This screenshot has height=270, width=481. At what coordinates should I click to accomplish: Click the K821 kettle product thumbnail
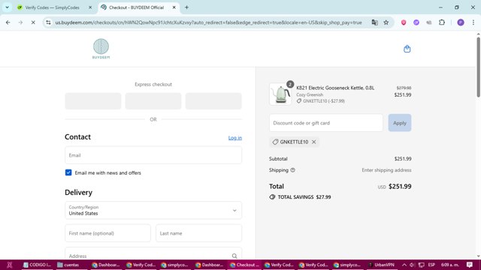pos(280,94)
